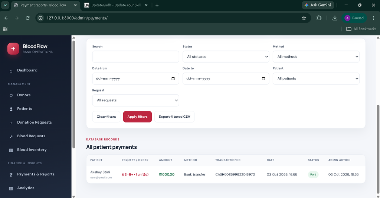Click the Patients person icon
Image resolution: width=380 pixels, height=198 pixels.
tap(11, 109)
